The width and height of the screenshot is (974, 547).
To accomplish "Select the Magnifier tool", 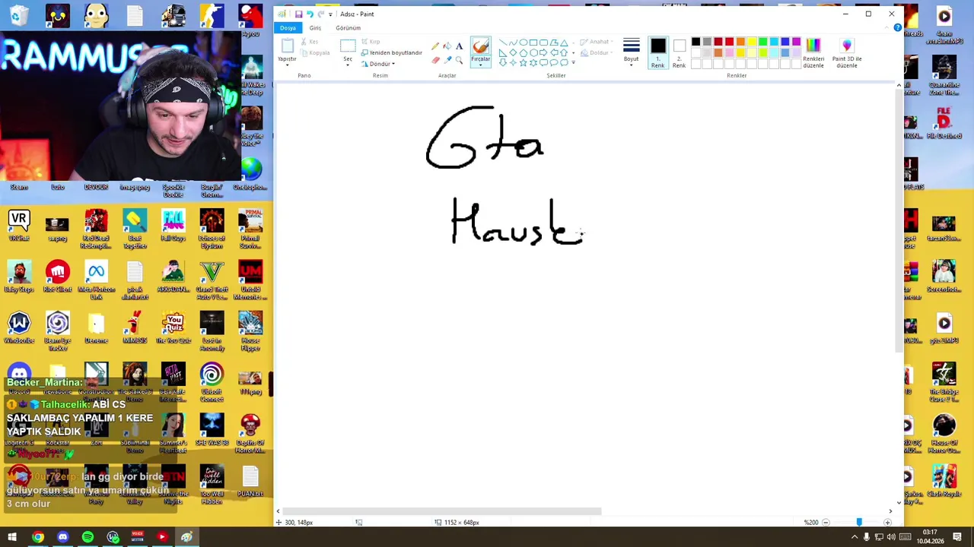I will 459,60.
